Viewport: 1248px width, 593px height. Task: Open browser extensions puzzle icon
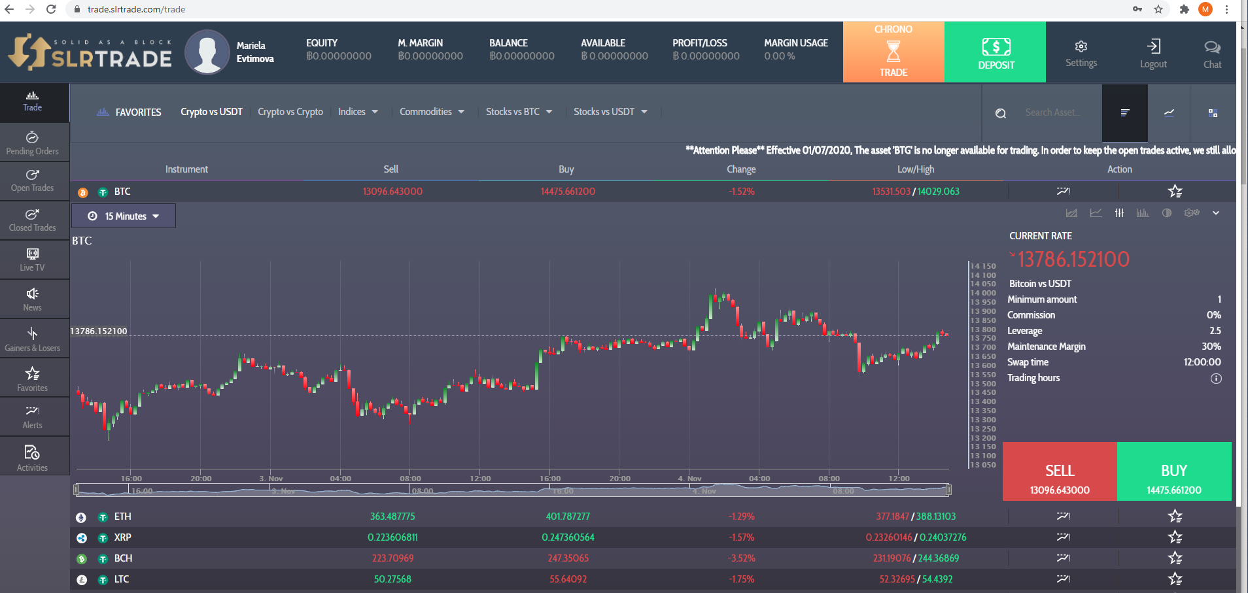[x=1185, y=9]
